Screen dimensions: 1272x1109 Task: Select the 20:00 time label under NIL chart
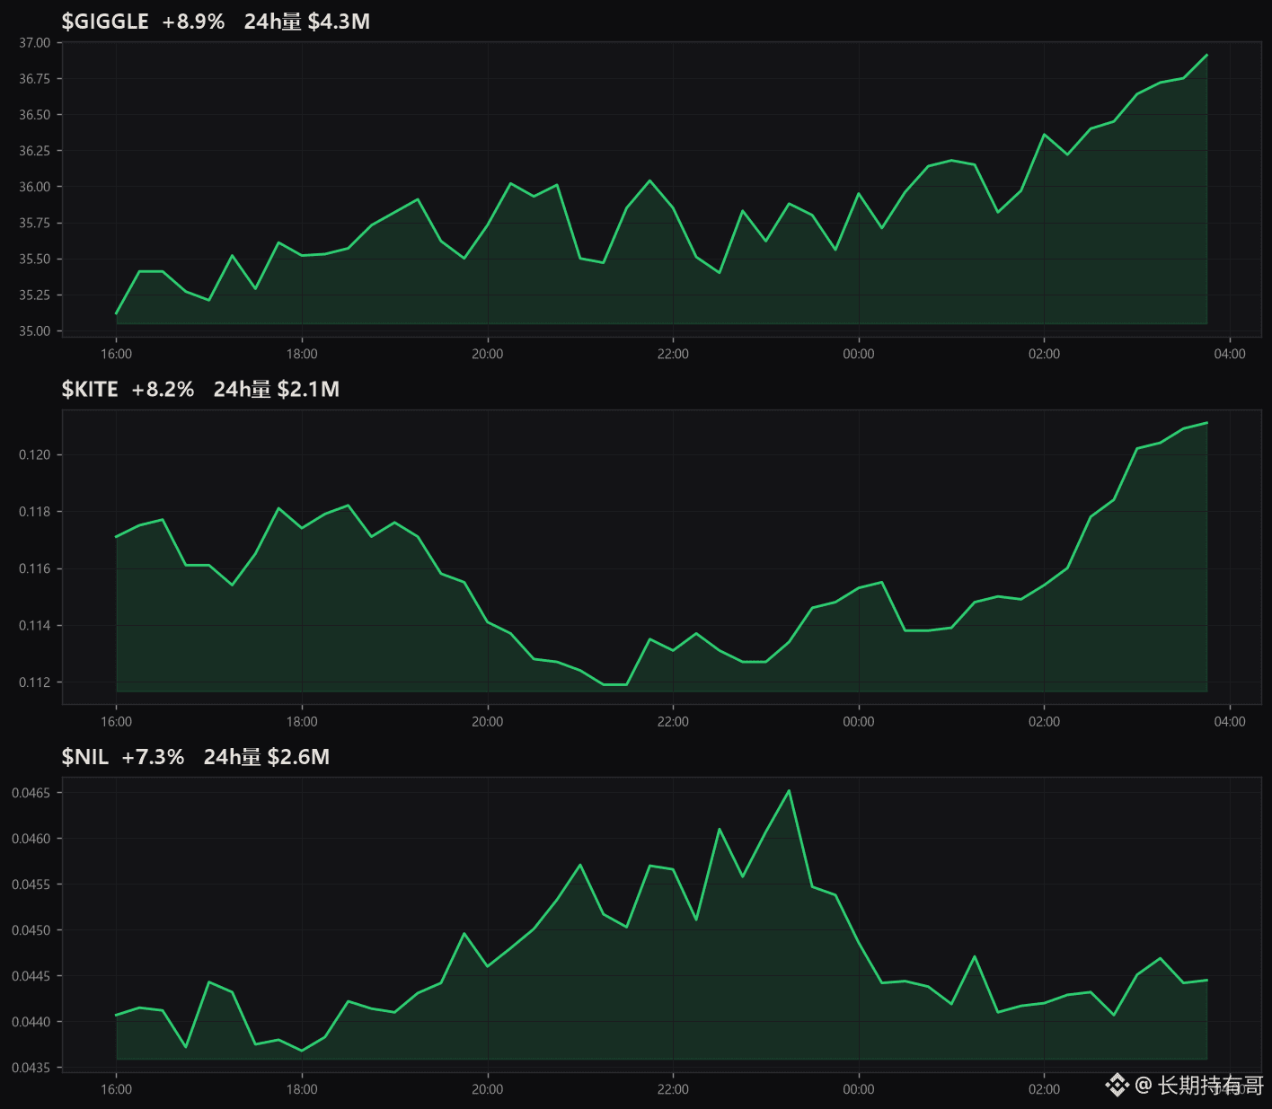coord(488,1089)
